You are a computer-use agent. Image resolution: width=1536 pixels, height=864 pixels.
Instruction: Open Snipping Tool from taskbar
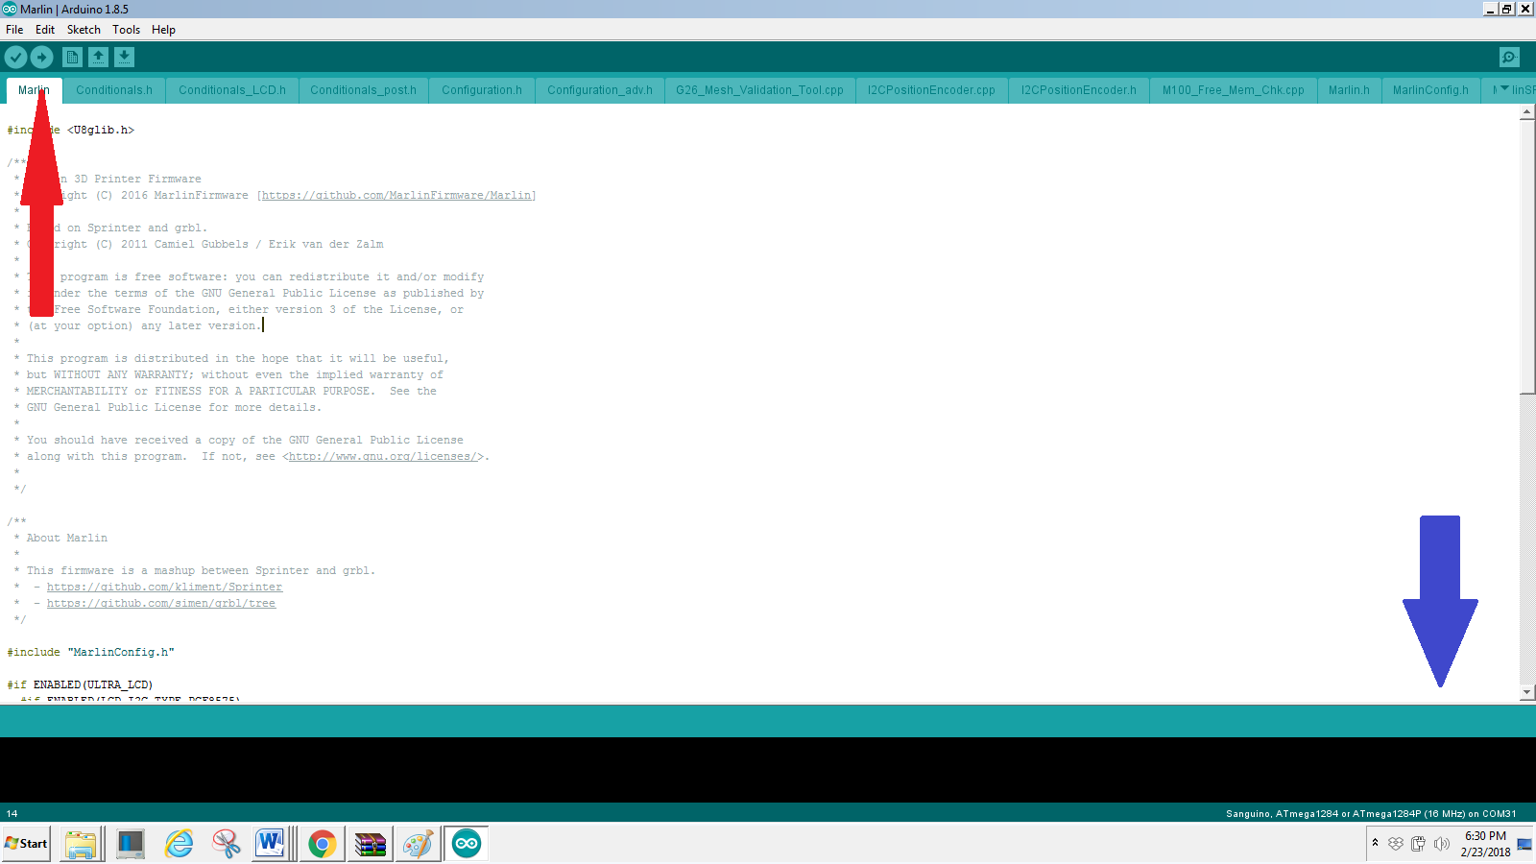(227, 844)
